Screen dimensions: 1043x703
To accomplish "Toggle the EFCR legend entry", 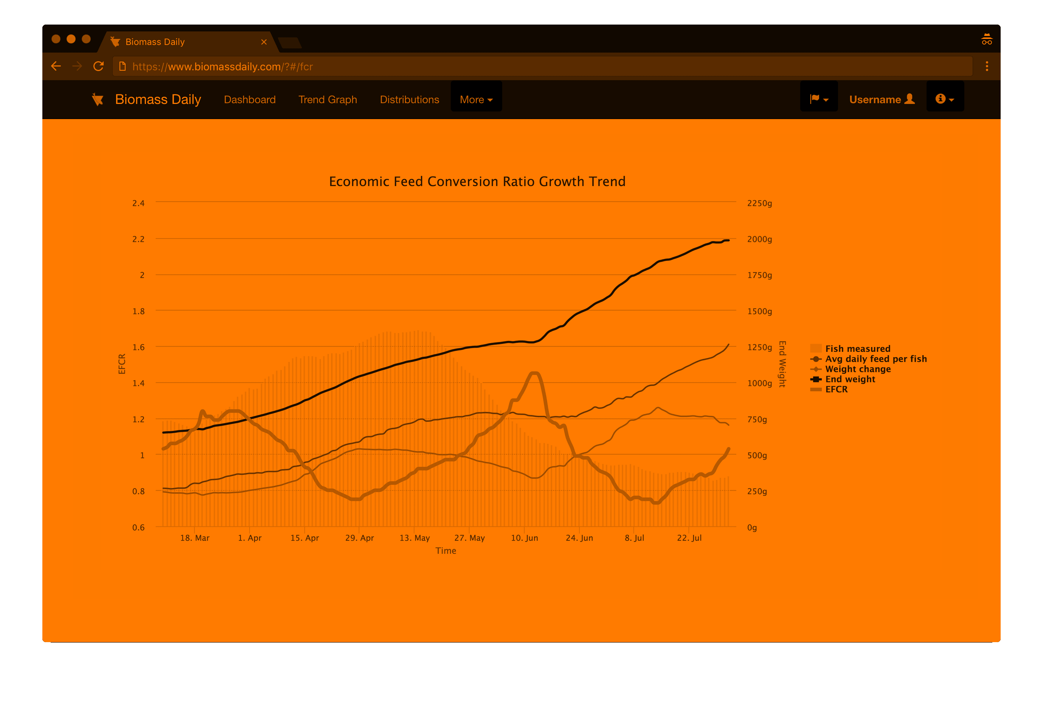I will pyautogui.click(x=829, y=389).
